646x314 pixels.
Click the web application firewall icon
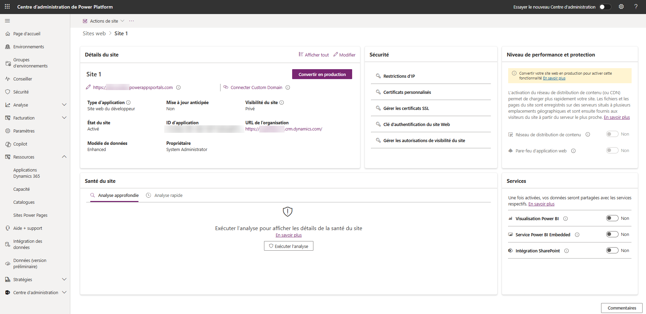511,151
